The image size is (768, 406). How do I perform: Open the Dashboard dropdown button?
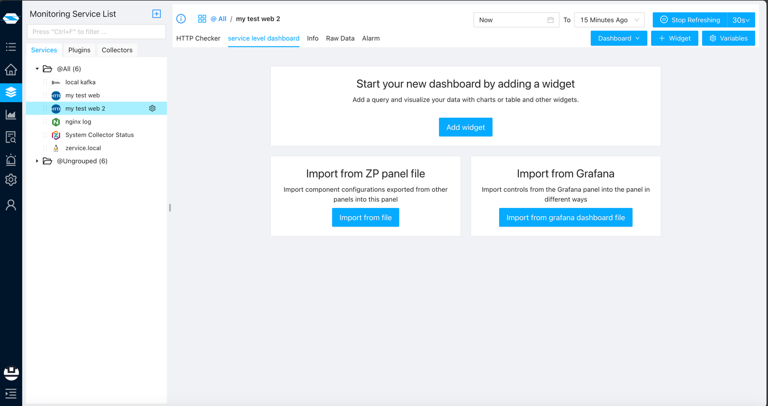coord(619,38)
